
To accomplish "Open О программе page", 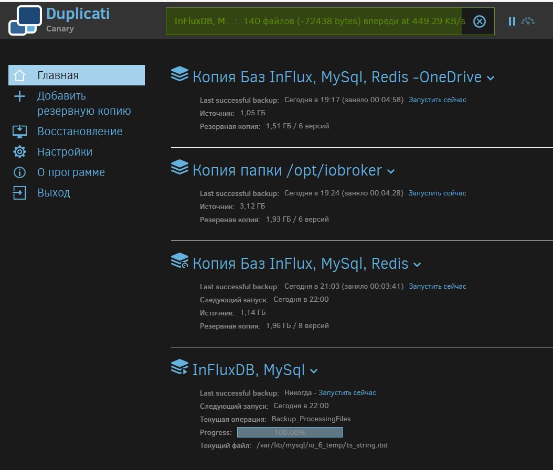I will [x=71, y=172].
